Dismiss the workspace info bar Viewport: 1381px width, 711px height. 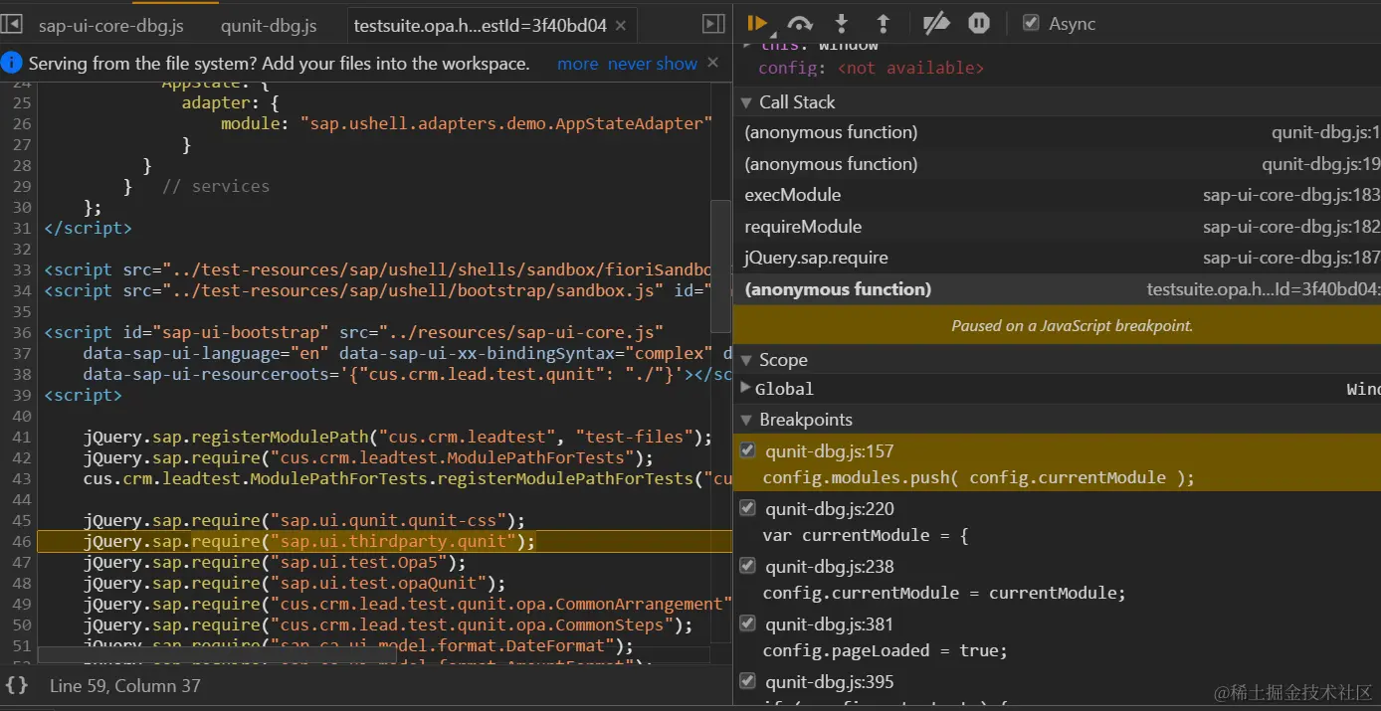point(712,63)
